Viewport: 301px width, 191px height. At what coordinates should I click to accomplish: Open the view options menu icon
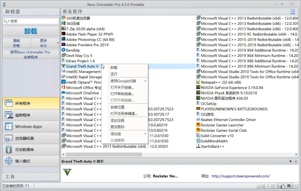pyautogui.click(x=292, y=12)
